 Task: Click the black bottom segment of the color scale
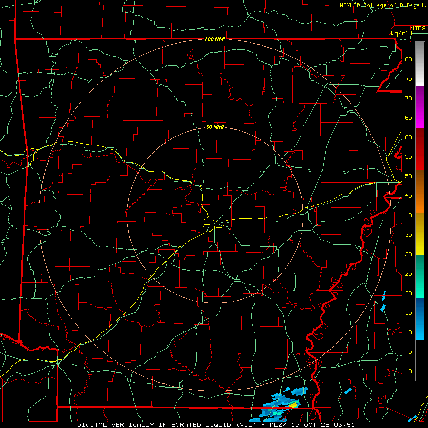point(420,360)
